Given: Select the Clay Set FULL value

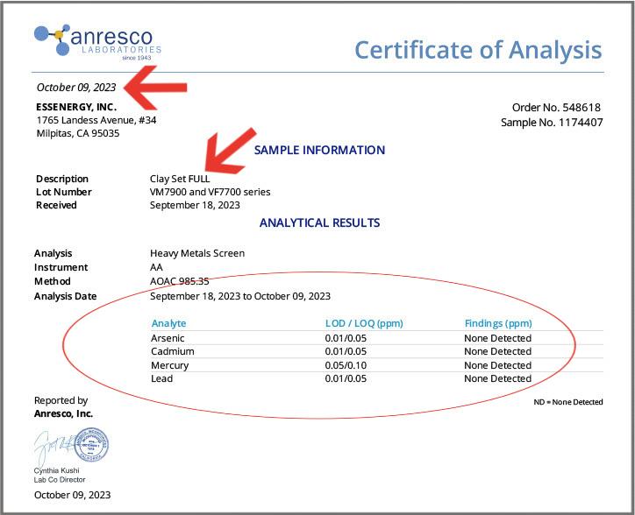Looking at the screenshot, I should [180, 179].
